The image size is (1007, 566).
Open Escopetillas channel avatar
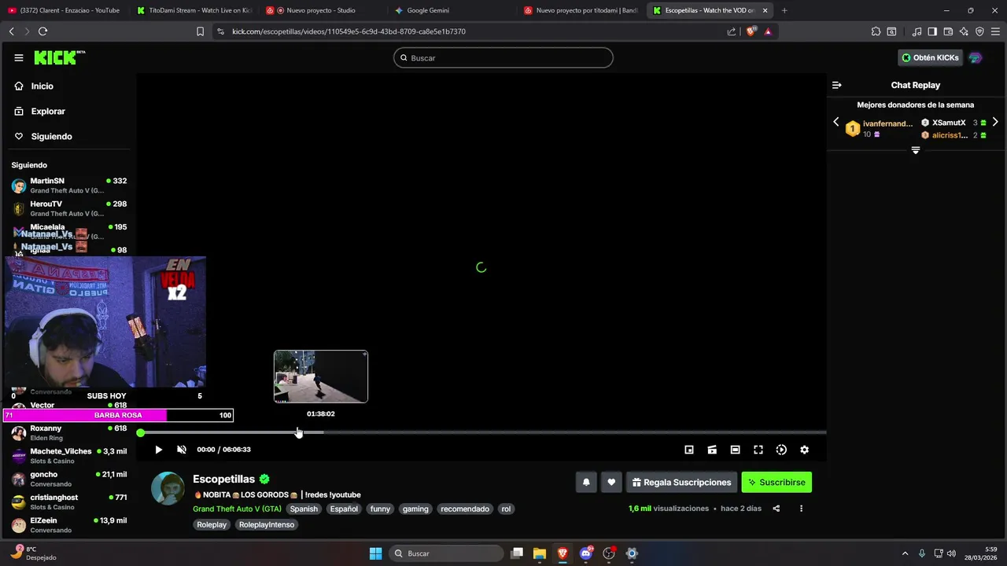pos(168,488)
